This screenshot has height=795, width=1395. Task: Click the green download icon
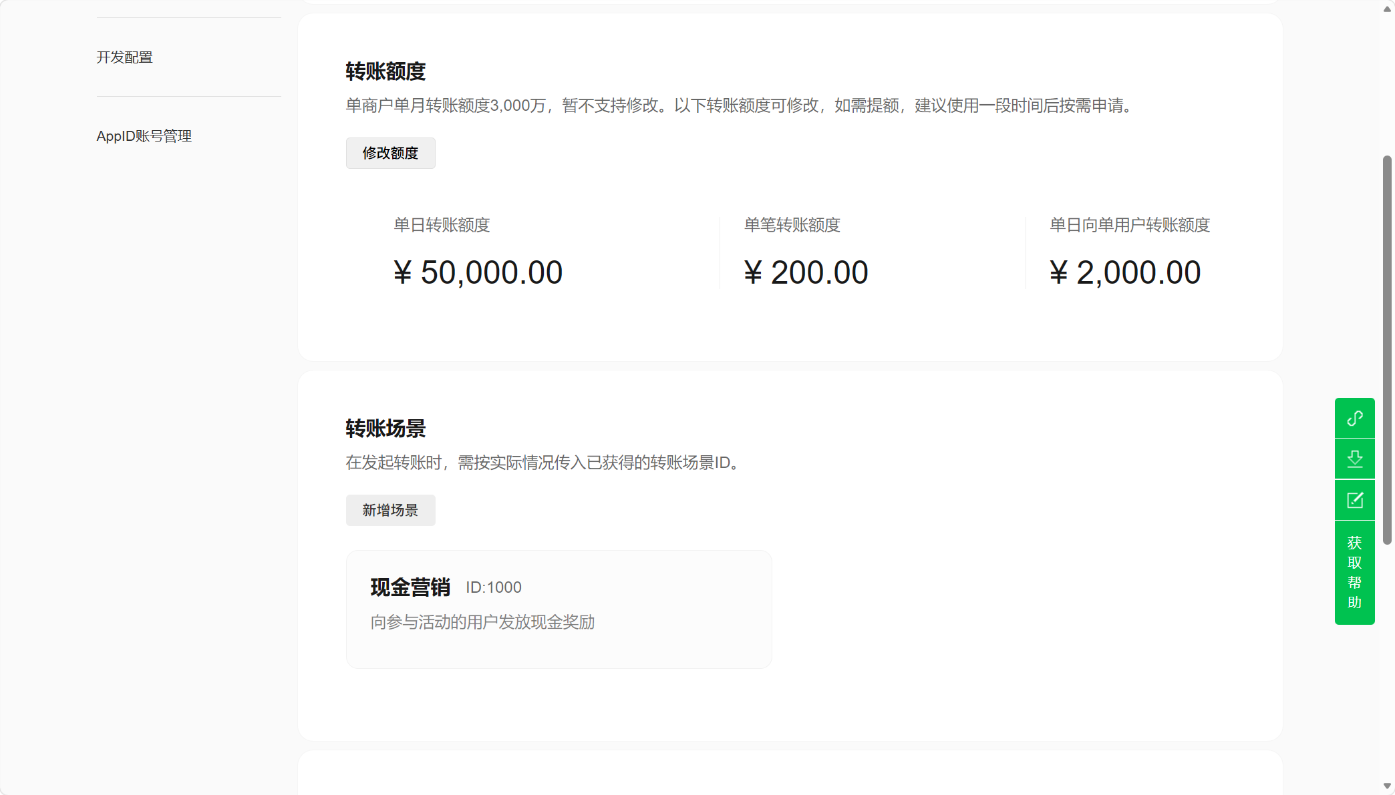click(x=1354, y=459)
